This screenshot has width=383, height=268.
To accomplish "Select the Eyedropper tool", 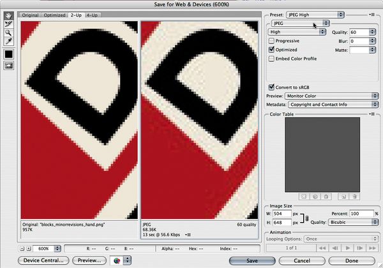I will point(9,40).
